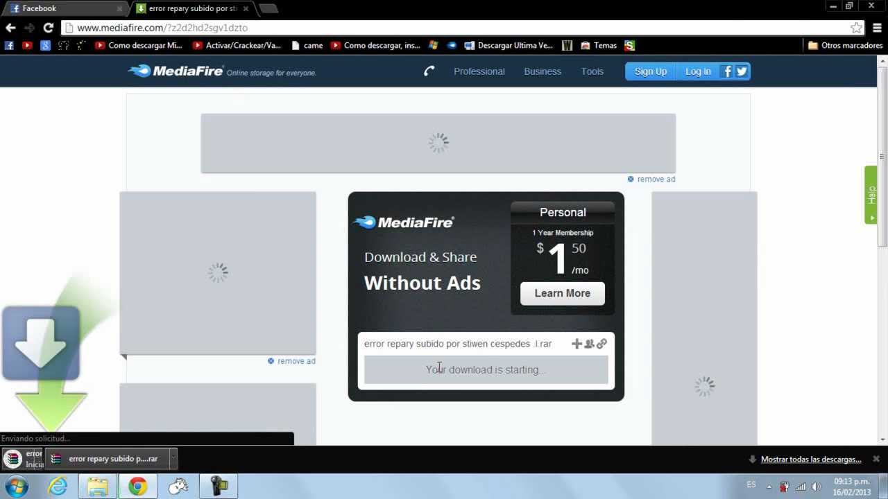This screenshot has height=499, width=888.
Task: Click the MediaFire logo inside the download box
Action: [x=404, y=222]
